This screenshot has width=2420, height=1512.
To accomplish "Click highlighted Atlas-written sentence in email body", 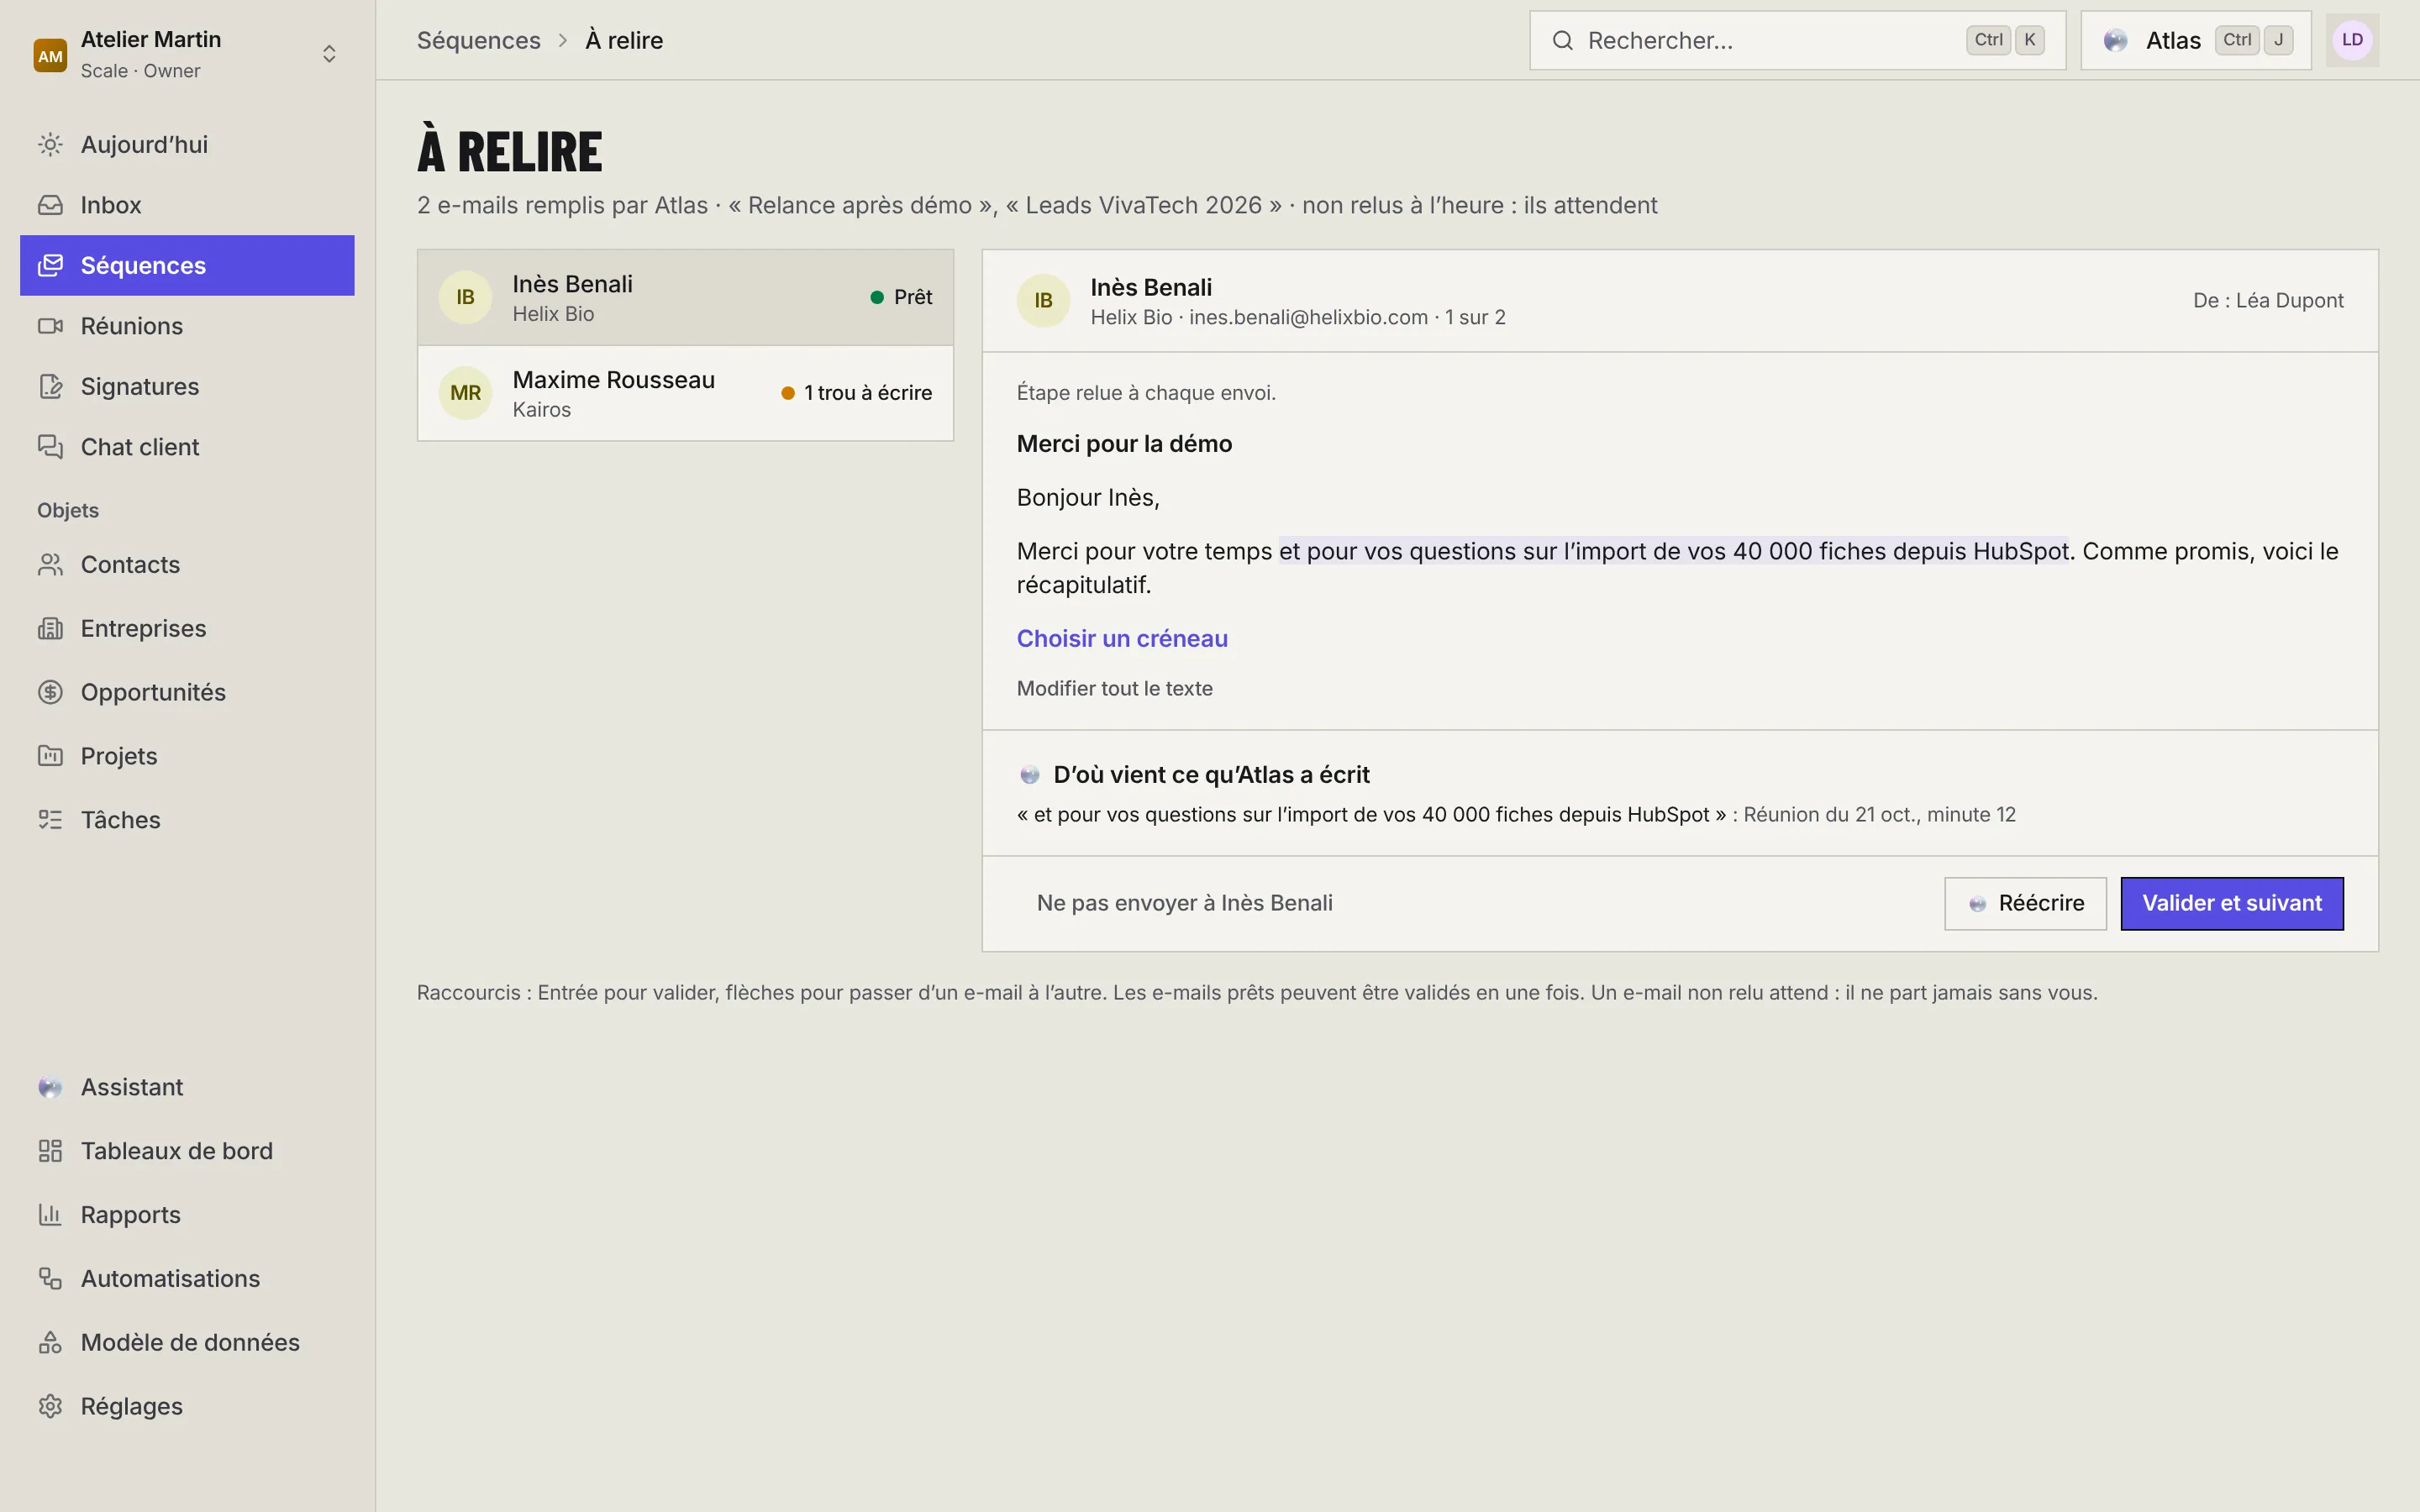I will click(1673, 551).
